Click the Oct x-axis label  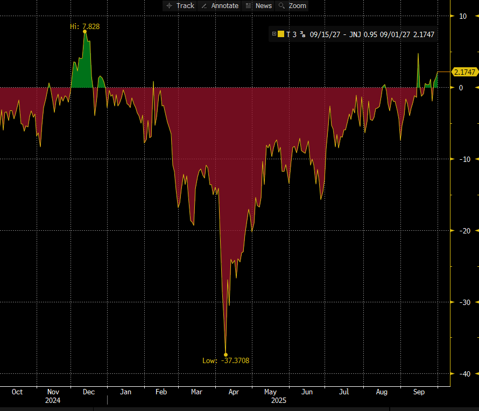point(17,392)
